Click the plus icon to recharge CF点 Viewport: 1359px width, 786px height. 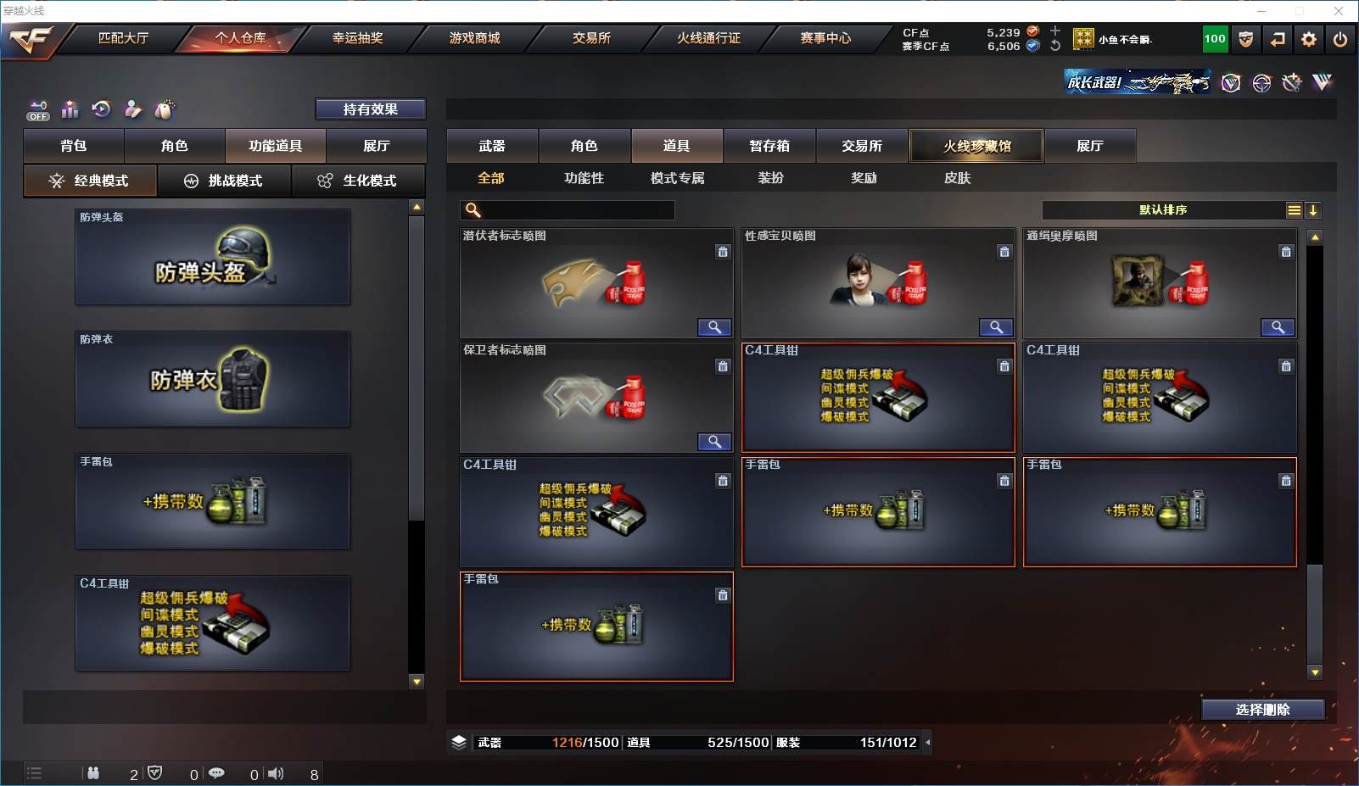[1055, 31]
